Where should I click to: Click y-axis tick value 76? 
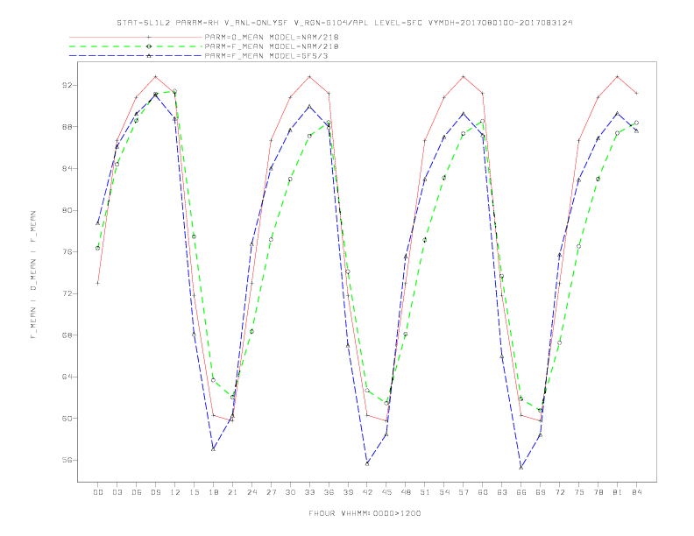coord(67,252)
